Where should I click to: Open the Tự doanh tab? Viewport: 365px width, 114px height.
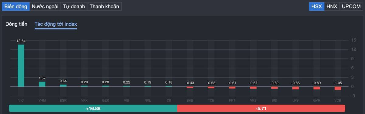pyautogui.click(x=74, y=6)
